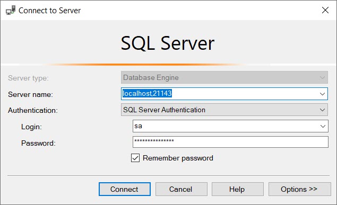Click the Login field containing sa
The width and height of the screenshot is (337, 205).
[x=230, y=126]
